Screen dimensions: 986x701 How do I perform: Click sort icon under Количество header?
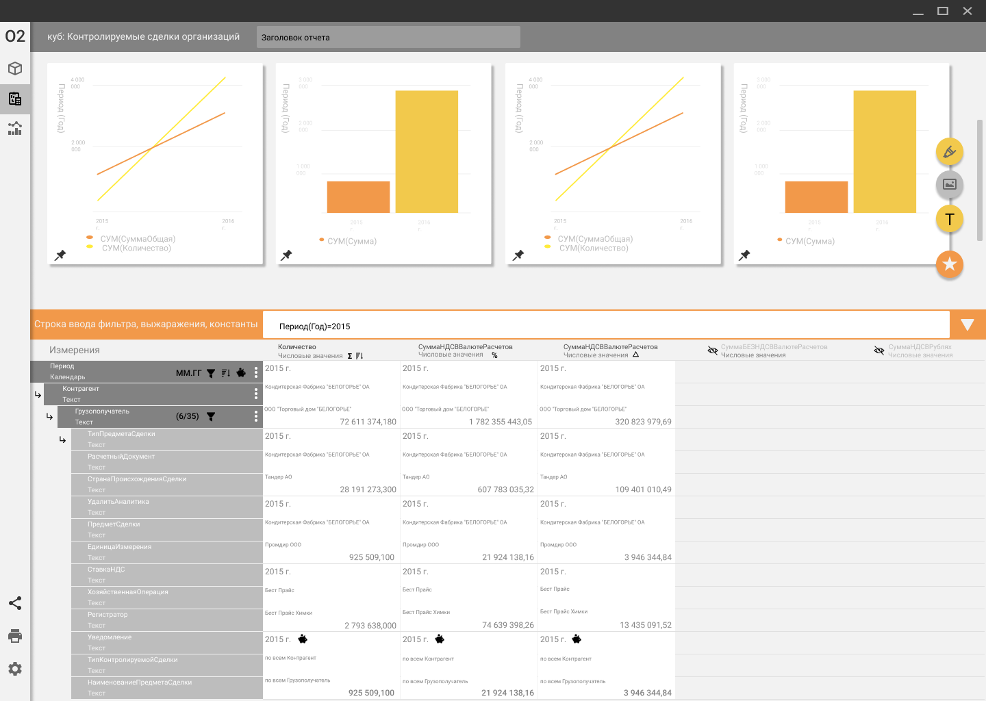pyautogui.click(x=359, y=356)
